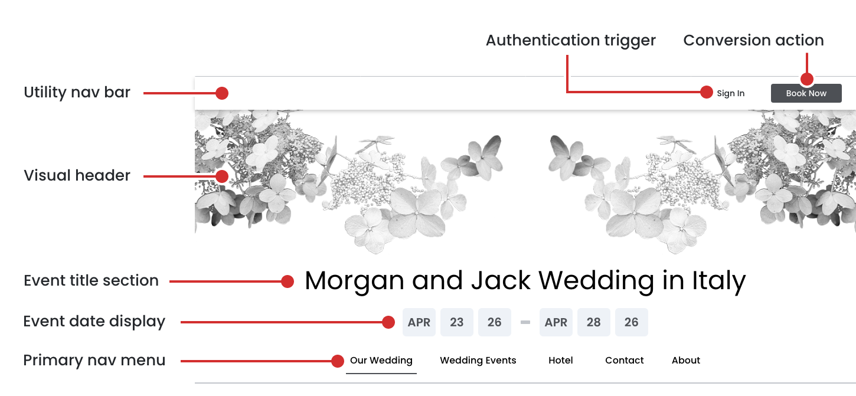The image size is (856, 396).
Task: Select the end date day tile 28
Action: click(593, 322)
